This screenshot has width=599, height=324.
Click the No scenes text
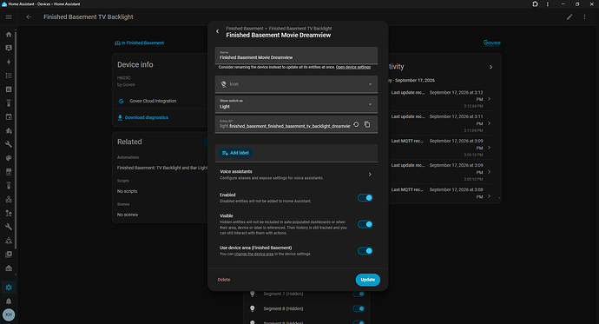point(128,215)
